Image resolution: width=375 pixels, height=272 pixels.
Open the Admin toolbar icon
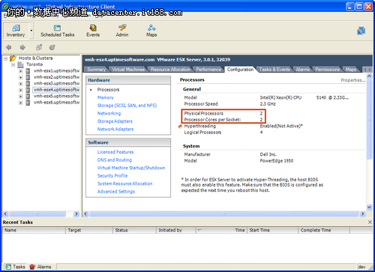pos(122,31)
